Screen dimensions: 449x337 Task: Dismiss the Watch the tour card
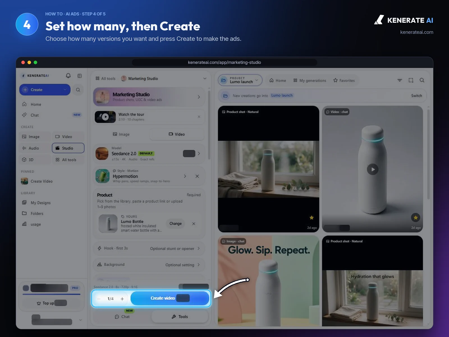click(x=199, y=117)
